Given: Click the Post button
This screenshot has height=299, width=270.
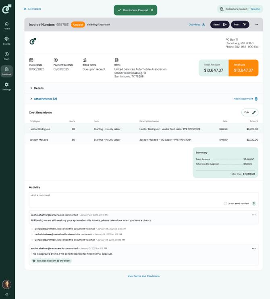Looking at the screenshot, I should tap(240, 25).
